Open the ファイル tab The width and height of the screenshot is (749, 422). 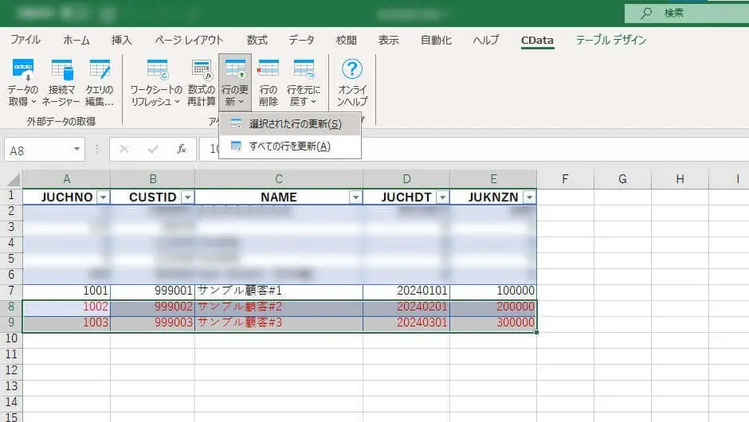[x=25, y=40]
